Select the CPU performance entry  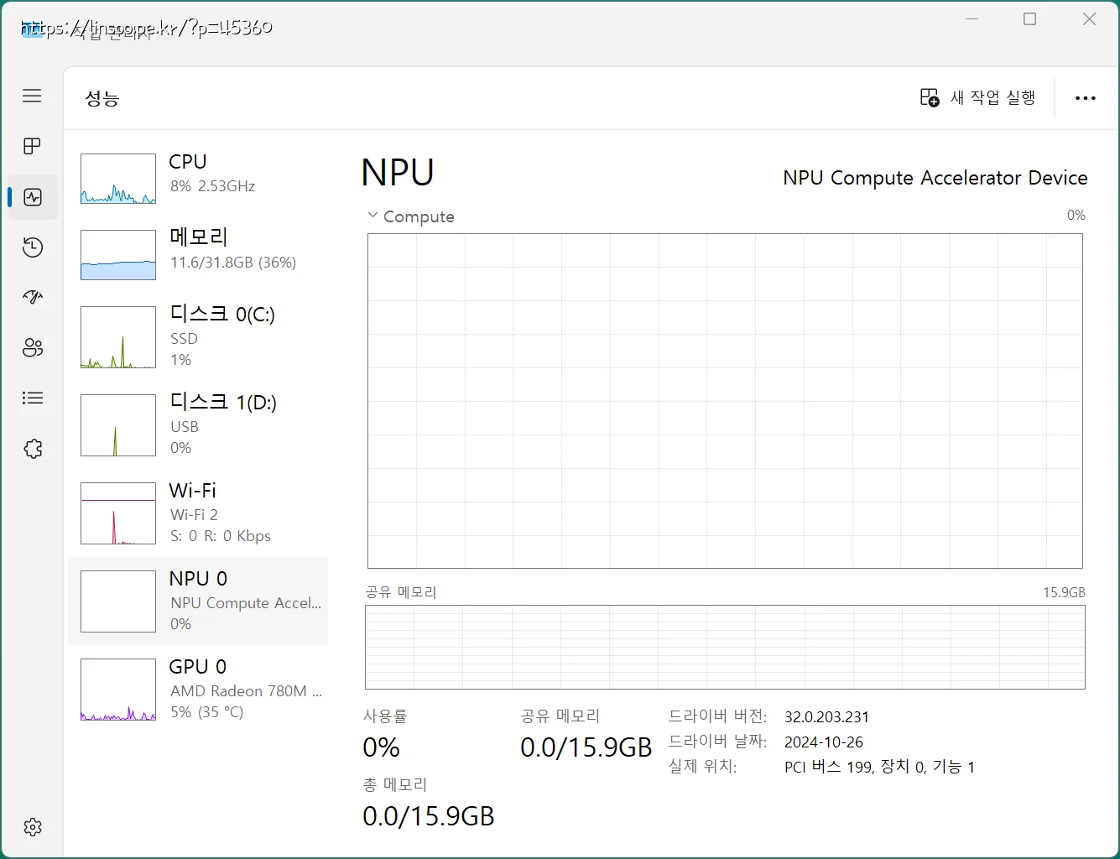198,178
